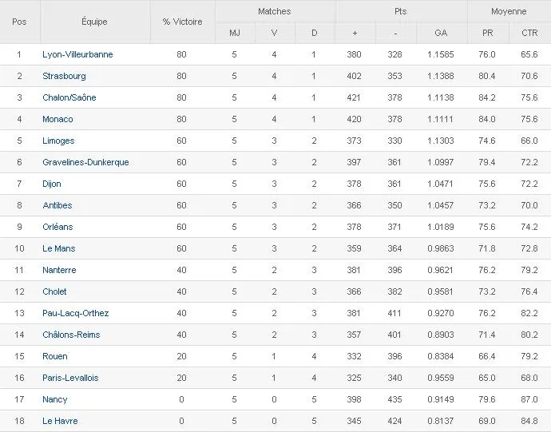Sort by the % Victoire header
The height and width of the screenshot is (432, 551).
coord(182,22)
